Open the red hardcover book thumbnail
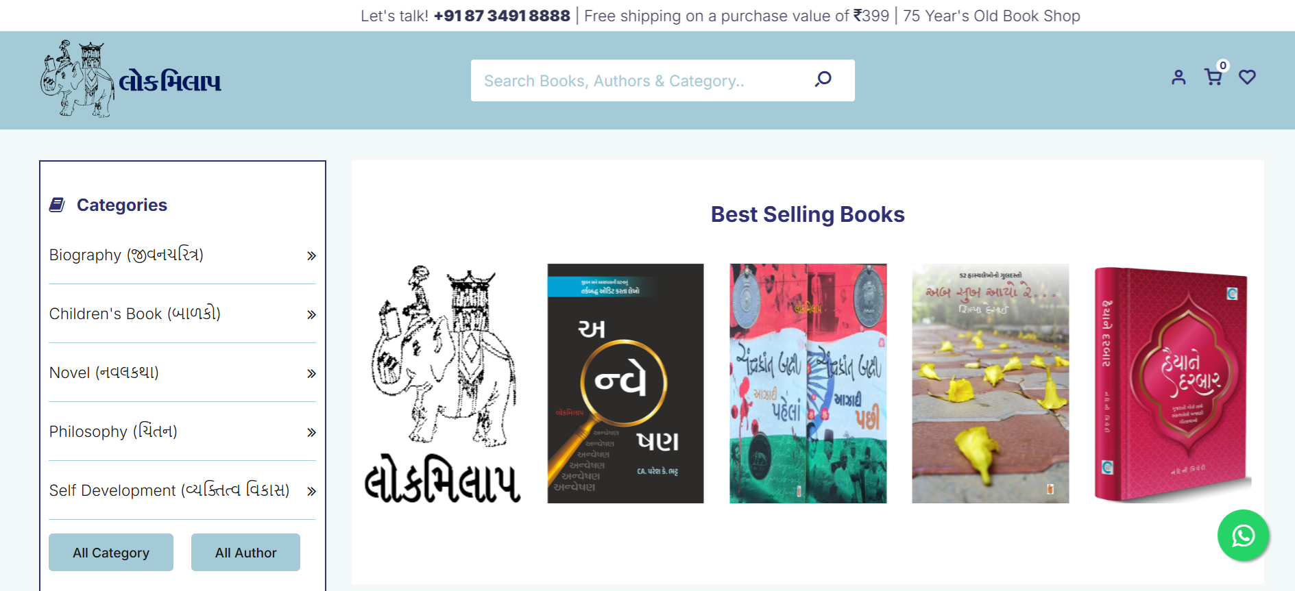The width and height of the screenshot is (1295, 591). (1172, 383)
